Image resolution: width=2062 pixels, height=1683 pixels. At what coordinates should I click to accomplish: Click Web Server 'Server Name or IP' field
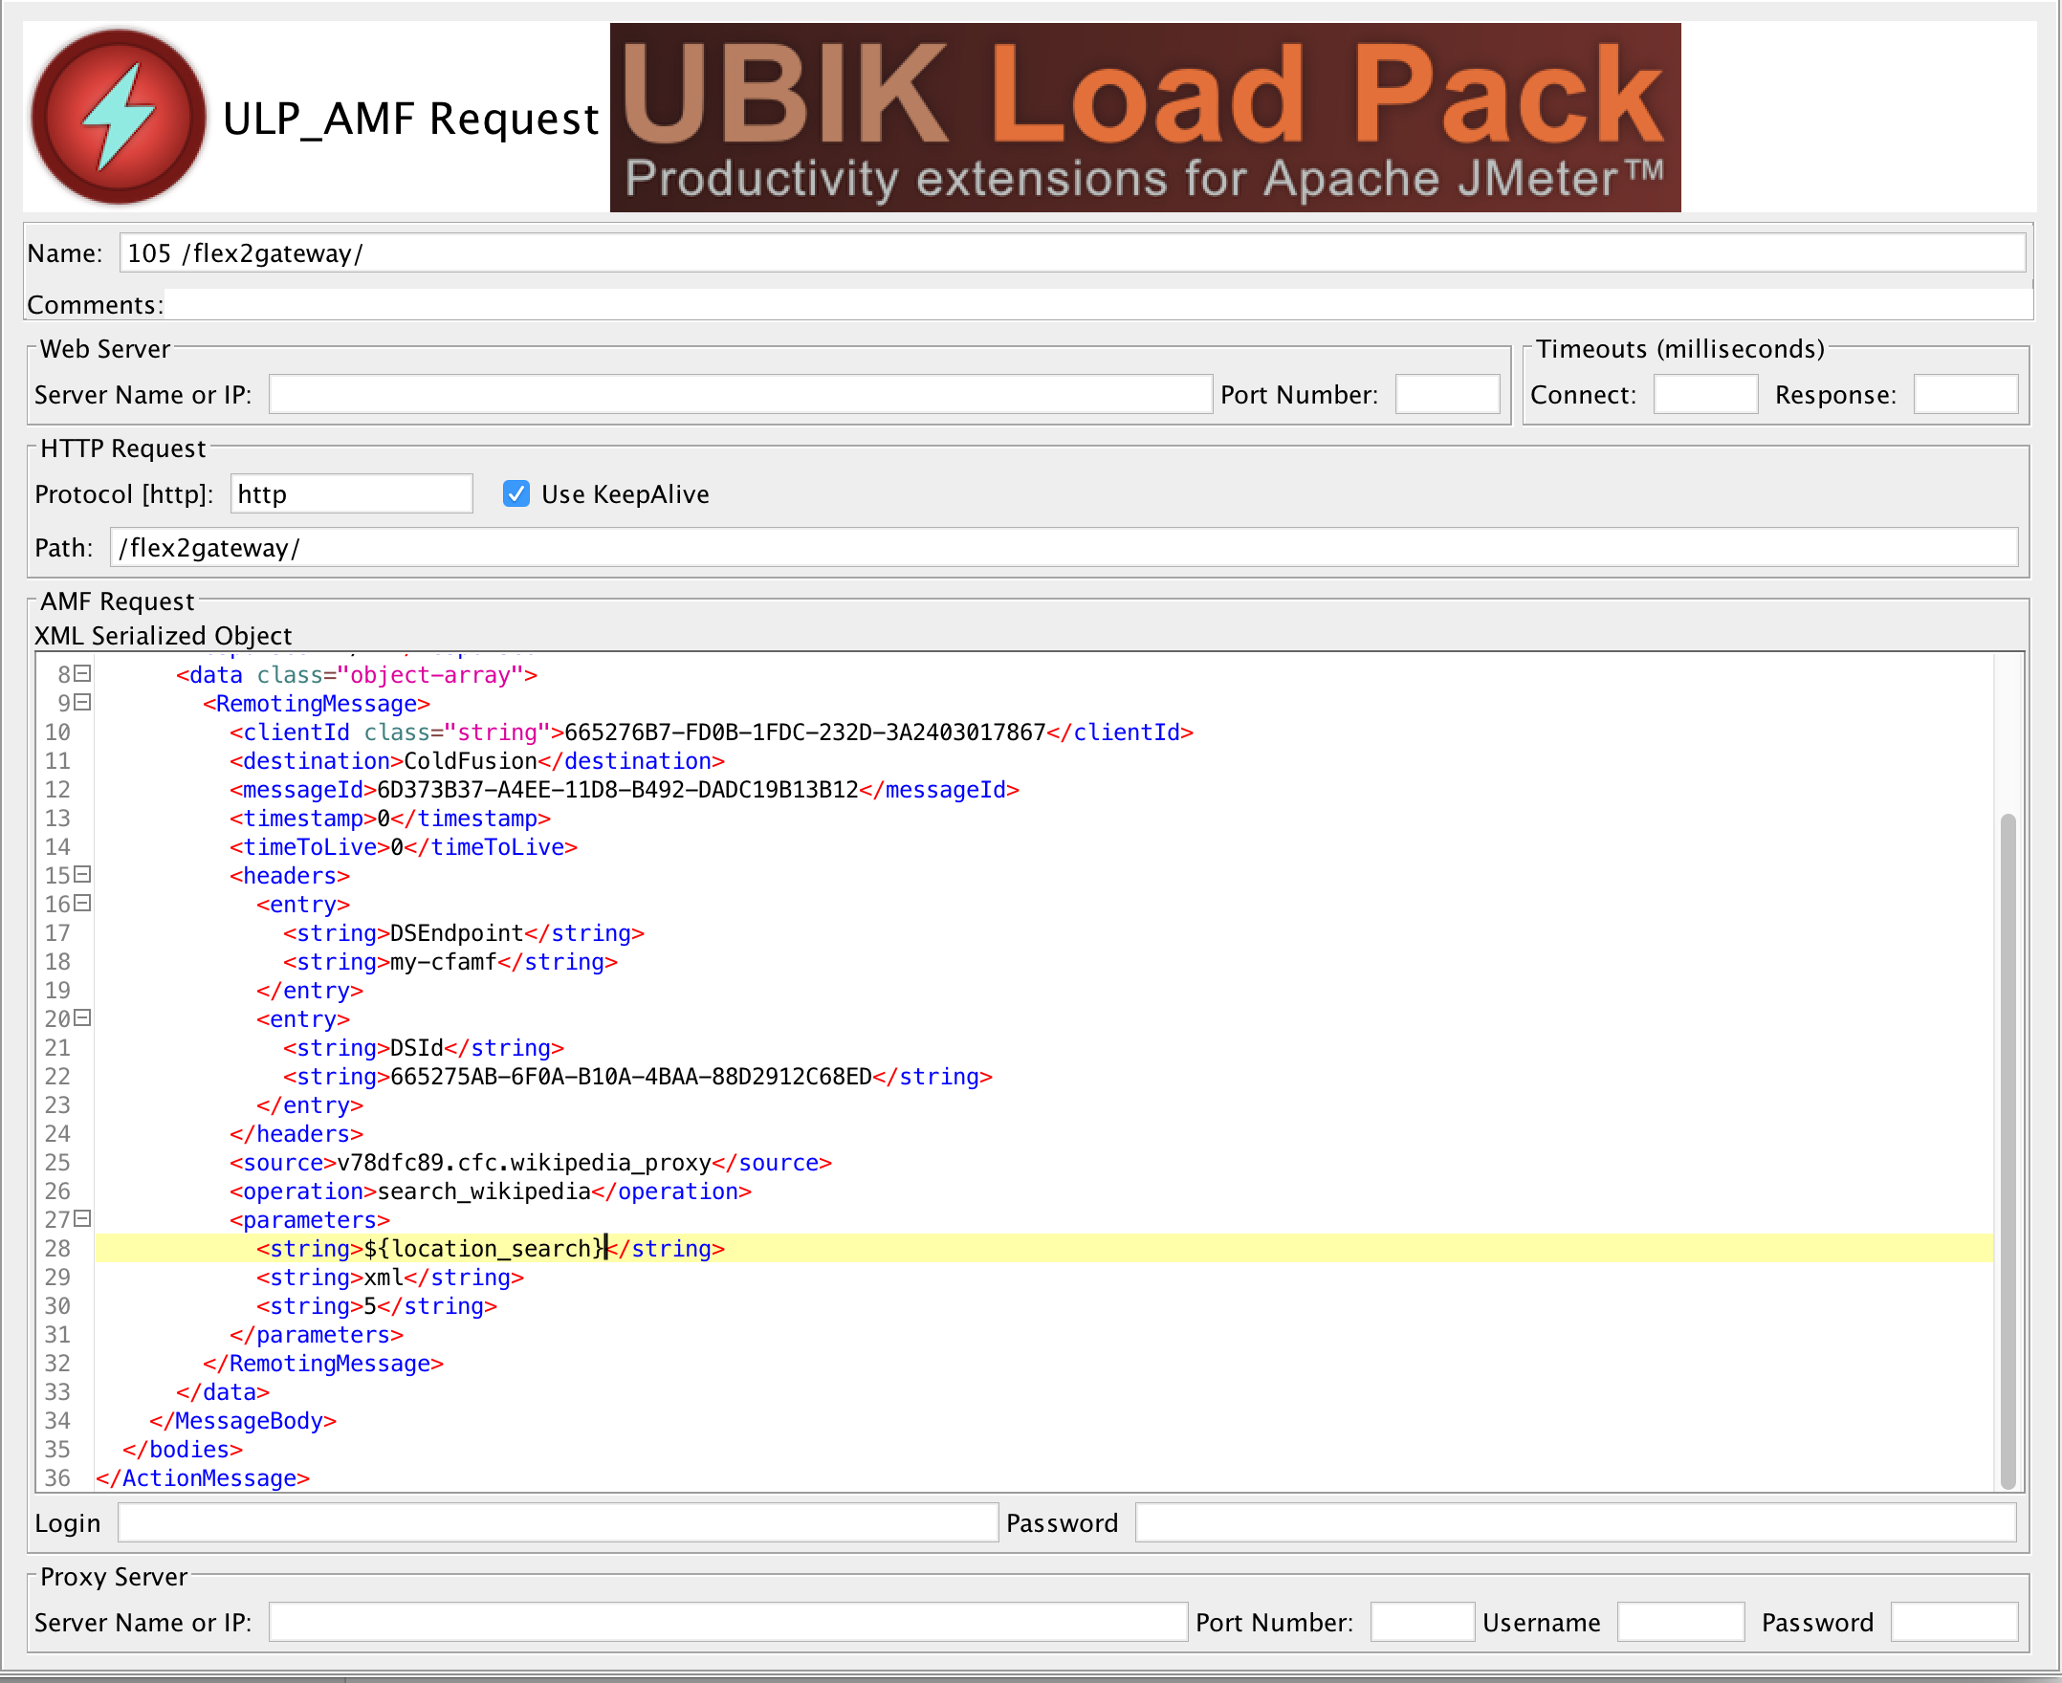[x=740, y=395]
